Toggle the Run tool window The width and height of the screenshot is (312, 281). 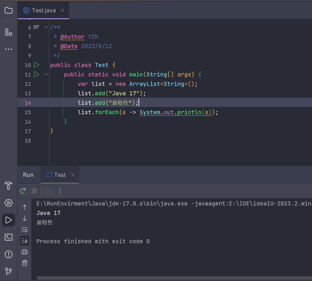tap(9, 220)
